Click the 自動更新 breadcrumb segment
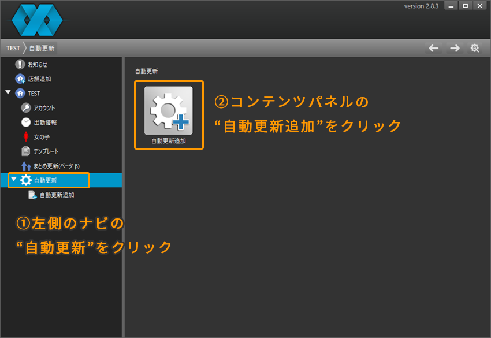Screen dimensions: 491x338 click(x=42, y=48)
